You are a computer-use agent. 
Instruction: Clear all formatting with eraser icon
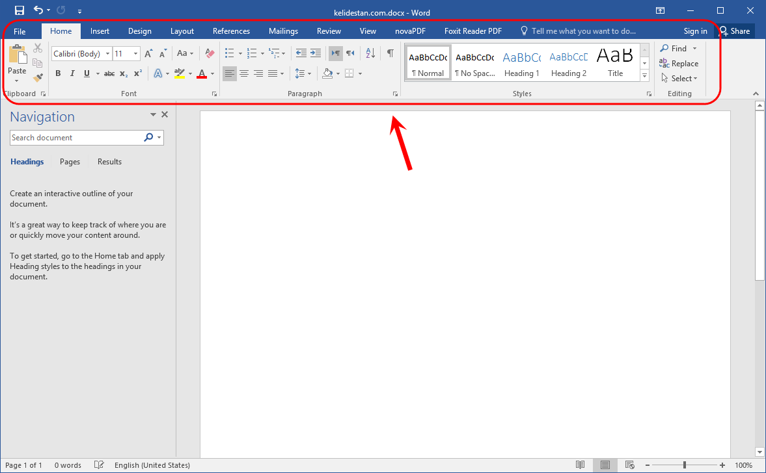210,53
